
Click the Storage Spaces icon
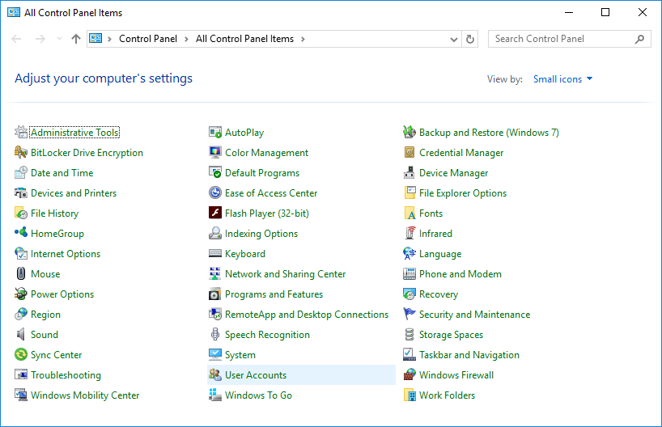(410, 335)
